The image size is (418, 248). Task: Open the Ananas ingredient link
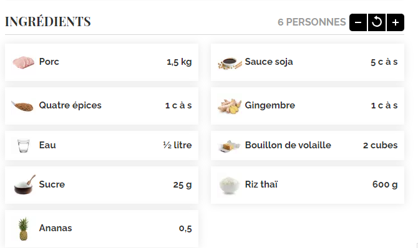pyautogui.click(x=56, y=228)
